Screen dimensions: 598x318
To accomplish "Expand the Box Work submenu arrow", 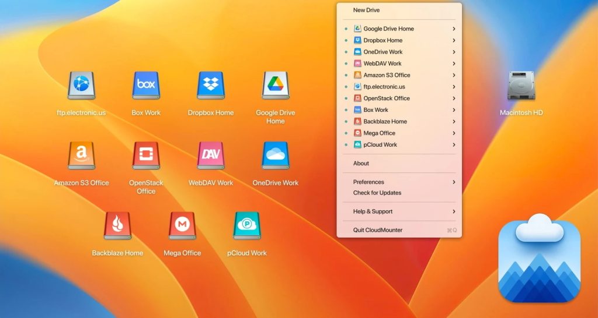I will tap(454, 109).
